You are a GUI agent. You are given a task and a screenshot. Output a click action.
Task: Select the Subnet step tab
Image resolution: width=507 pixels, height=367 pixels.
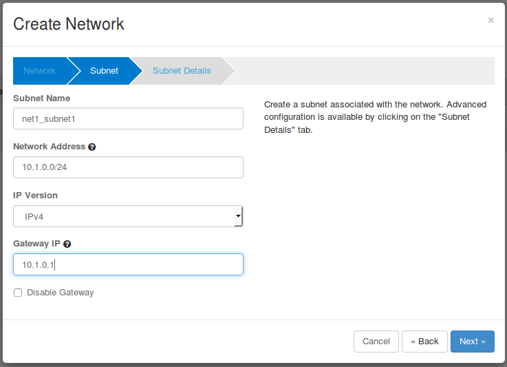[x=104, y=71]
